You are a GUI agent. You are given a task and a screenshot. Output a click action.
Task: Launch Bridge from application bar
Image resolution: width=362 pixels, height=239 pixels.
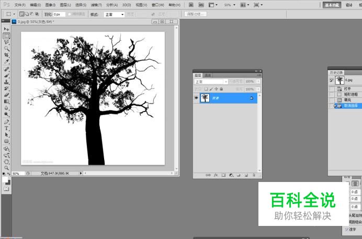pyautogui.click(x=191, y=5)
